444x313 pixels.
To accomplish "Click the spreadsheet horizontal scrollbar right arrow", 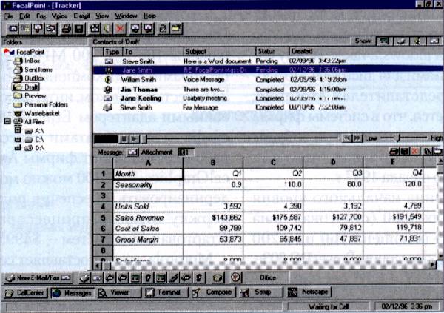I will (x=432, y=265).
